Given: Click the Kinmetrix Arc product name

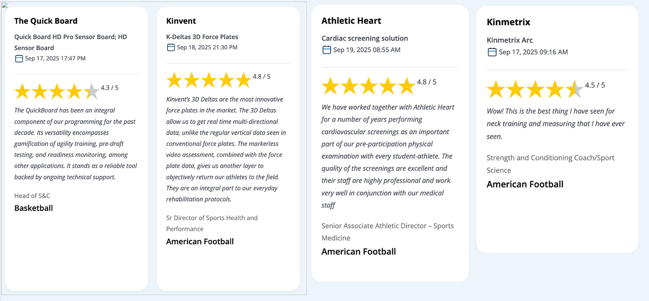Looking at the screenshot, I should [x=510, y=40].
